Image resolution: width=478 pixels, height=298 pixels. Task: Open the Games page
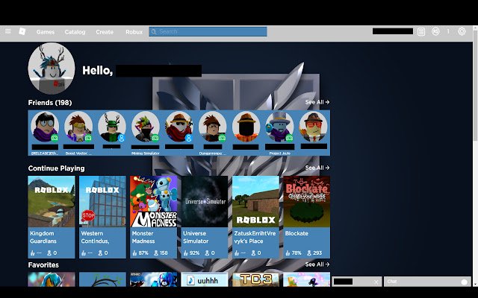pyautogui.click(x=46, y=32)
